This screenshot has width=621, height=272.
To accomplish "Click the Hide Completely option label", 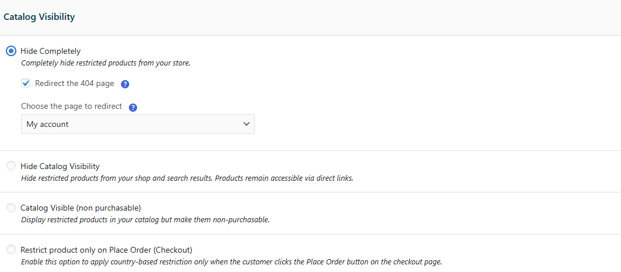I will pos(50,51).
